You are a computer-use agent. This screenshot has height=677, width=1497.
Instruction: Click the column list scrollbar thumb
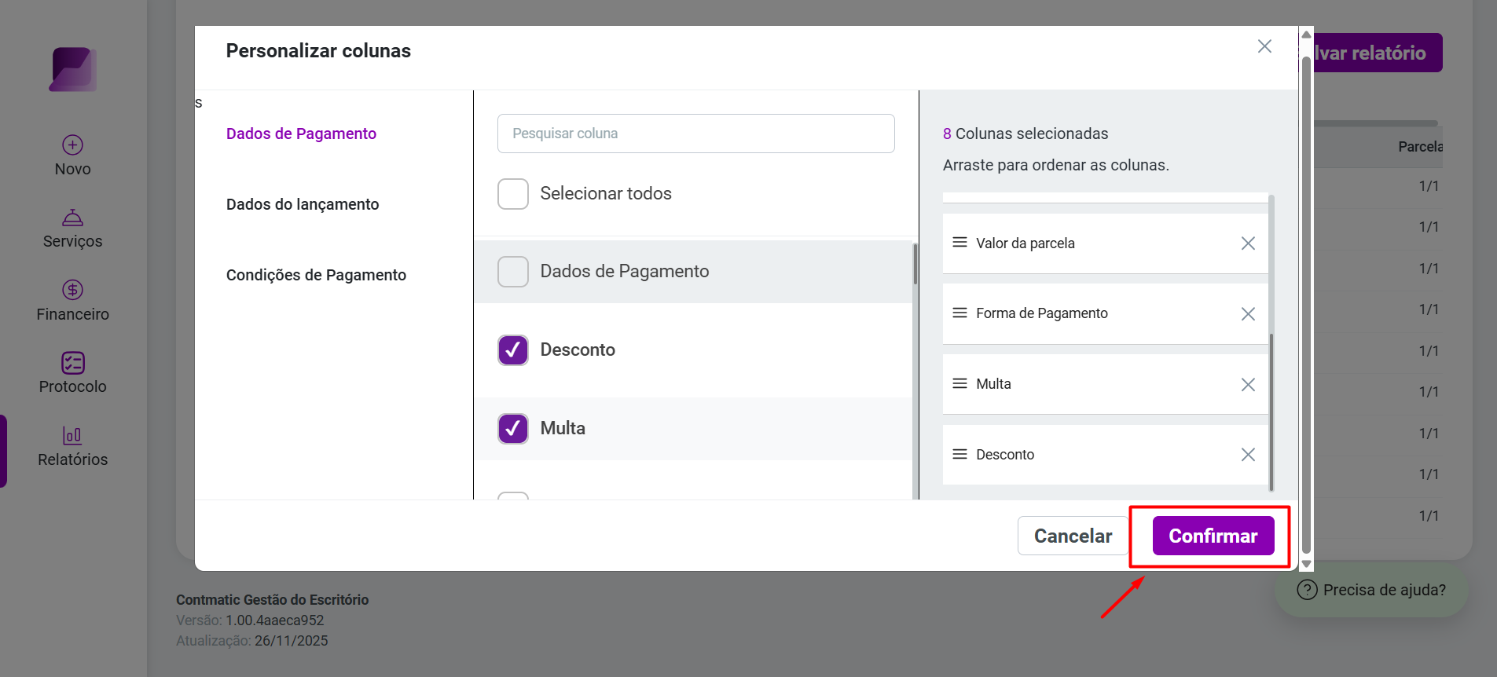[915, 264]
